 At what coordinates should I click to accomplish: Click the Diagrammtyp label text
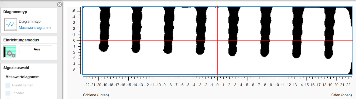(29, 21)
